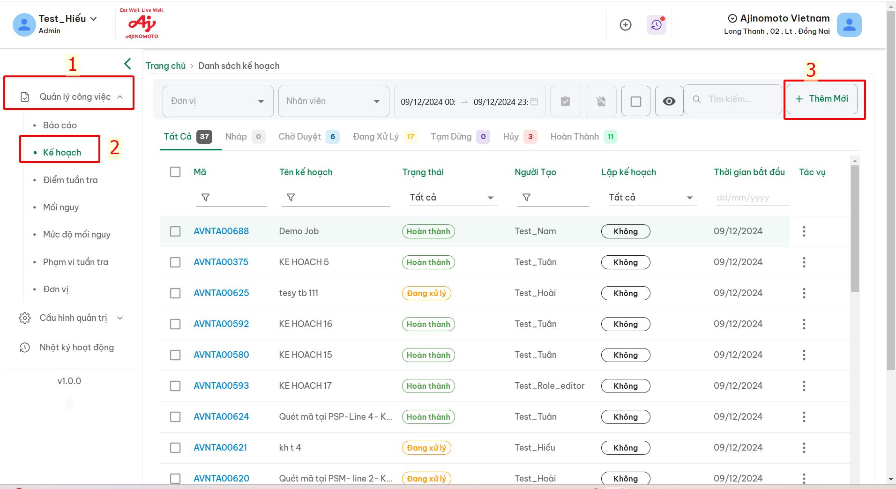This screenshot has width=896, height=489.
Task: Check the box for AVNTA00625
Action: pyautogui.click(x=175, y=293)
